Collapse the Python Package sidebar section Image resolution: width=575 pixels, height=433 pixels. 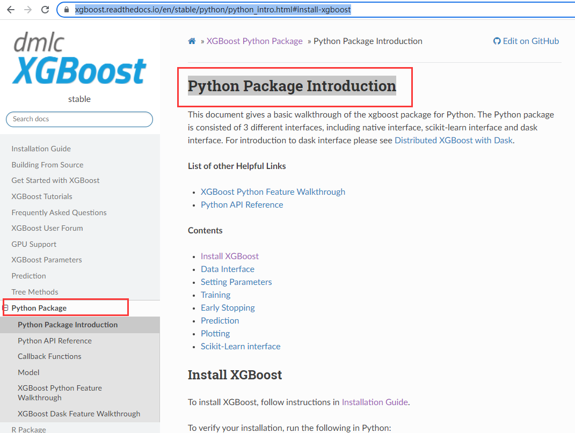5,307
